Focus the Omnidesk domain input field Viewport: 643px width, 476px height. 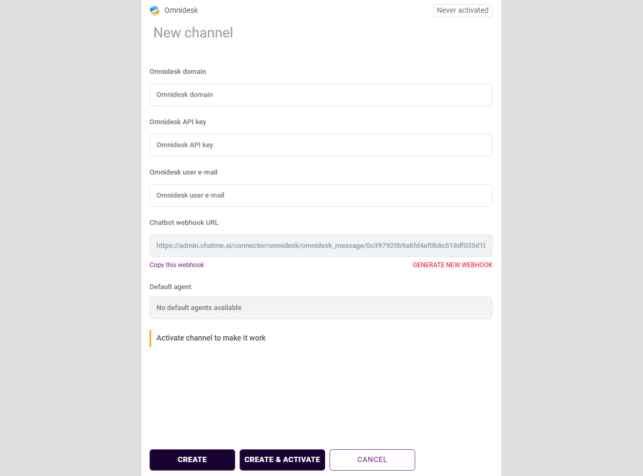click(320, 95)
